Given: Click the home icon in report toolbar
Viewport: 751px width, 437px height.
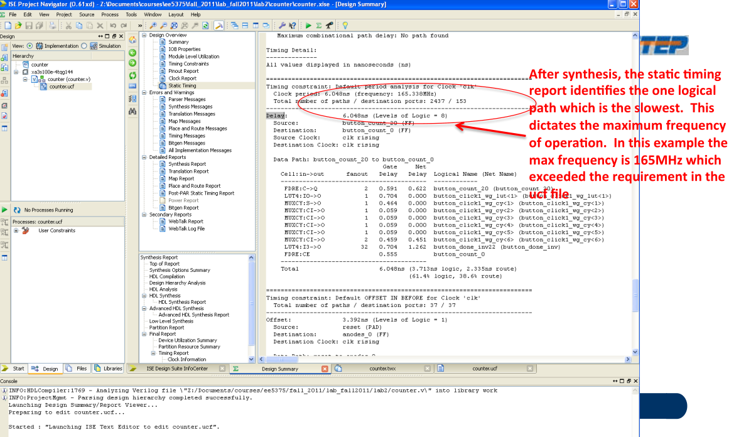Looking at the screenshot, I should click(132, 40).
